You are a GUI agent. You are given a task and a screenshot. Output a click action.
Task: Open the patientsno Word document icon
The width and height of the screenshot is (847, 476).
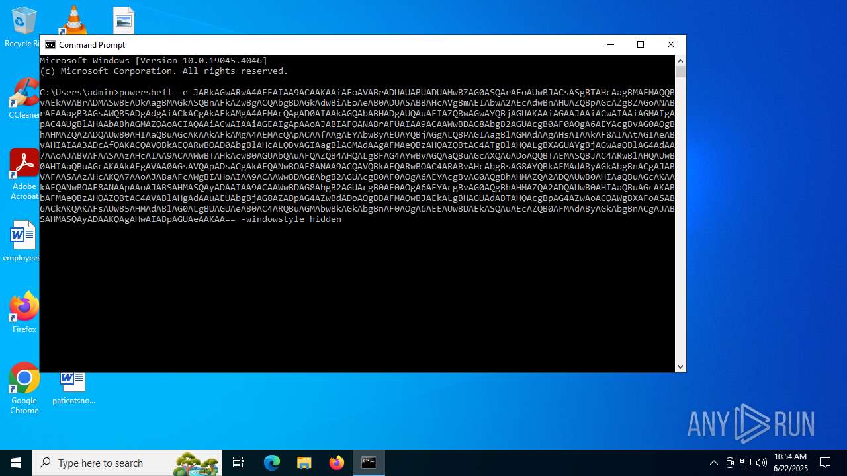[x=73, y=387]
